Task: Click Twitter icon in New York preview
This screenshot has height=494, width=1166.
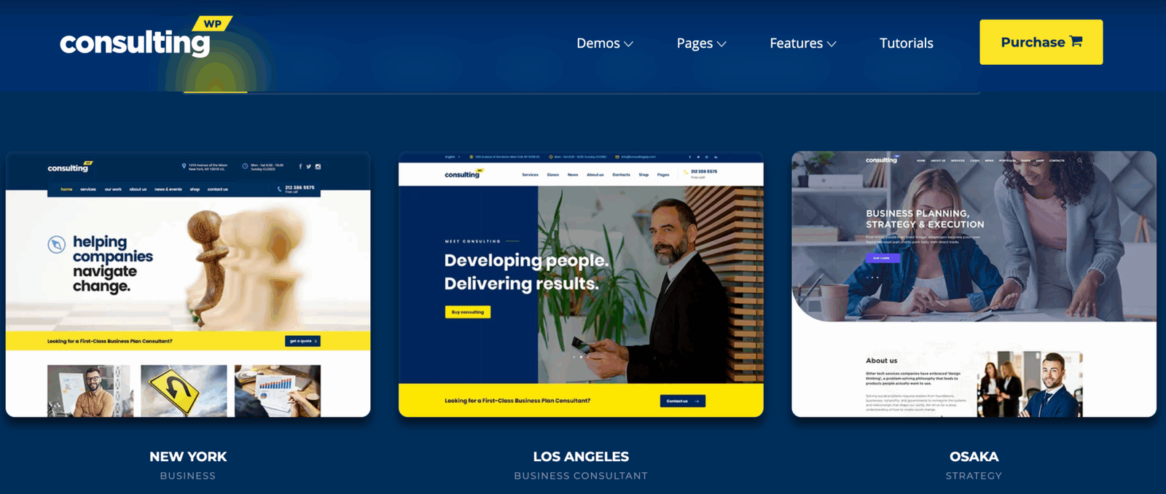Action: pos(309,167)
